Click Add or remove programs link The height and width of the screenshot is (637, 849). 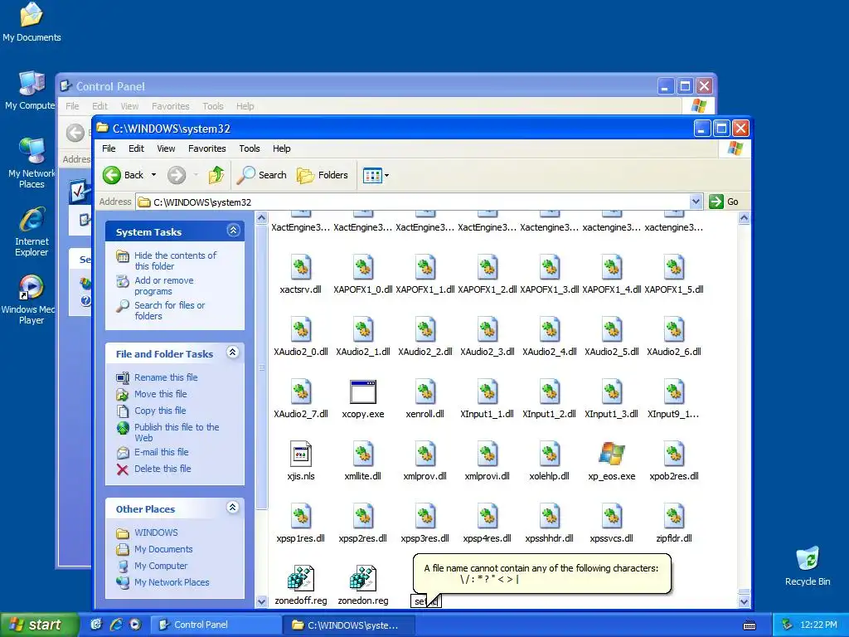pyautogui.click(x=163, y=285)
